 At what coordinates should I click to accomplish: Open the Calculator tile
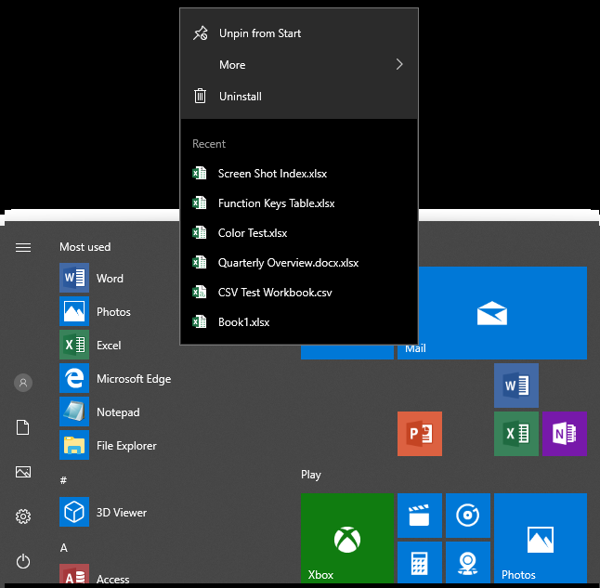[x=420, y=562]
